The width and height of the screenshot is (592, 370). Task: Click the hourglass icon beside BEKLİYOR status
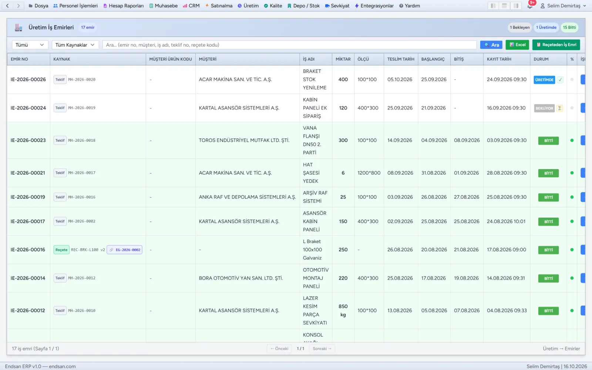(x=560, y=108)
